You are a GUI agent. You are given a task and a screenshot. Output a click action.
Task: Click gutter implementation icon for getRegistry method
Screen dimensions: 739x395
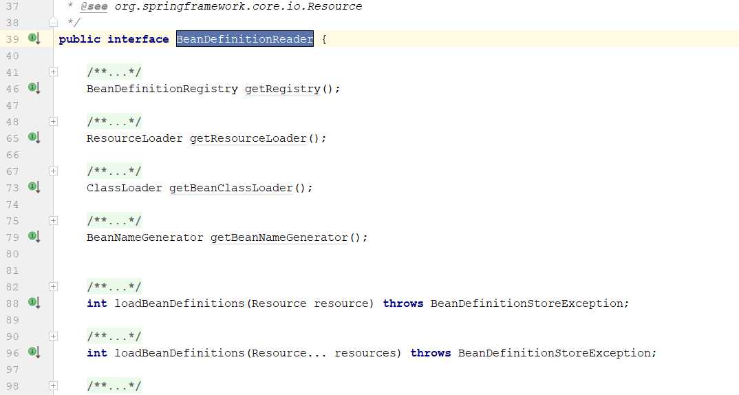click(x=34, y=87)
